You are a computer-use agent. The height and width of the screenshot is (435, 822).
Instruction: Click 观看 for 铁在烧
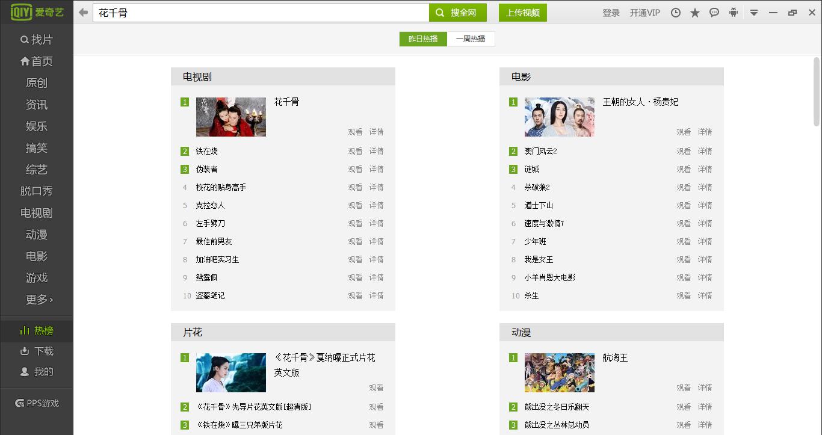[x=355, y=151]
